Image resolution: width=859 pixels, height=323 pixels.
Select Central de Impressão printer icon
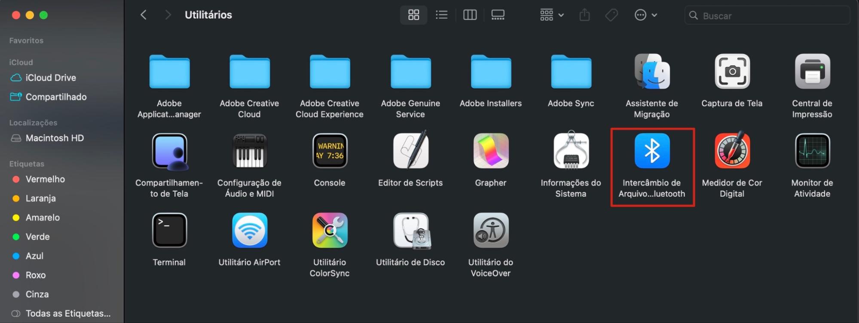[x=812, y=71]
